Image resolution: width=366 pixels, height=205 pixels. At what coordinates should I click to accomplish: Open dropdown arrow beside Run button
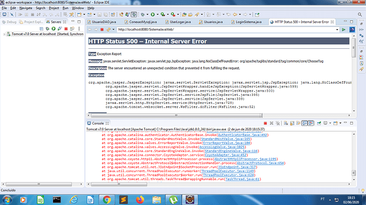tap(158, 14)
